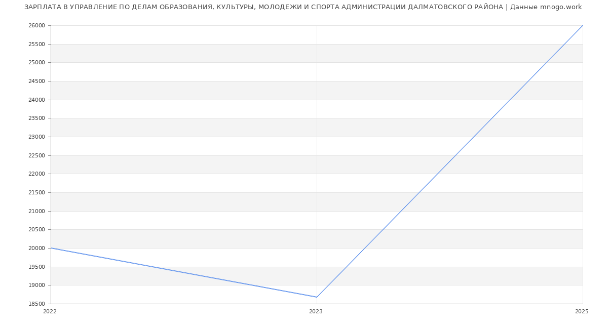Select the 2022 data point at 20000
608x329 pixels.
coord(51,248)
